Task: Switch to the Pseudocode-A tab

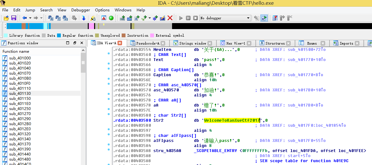Action: coord(148,43)
